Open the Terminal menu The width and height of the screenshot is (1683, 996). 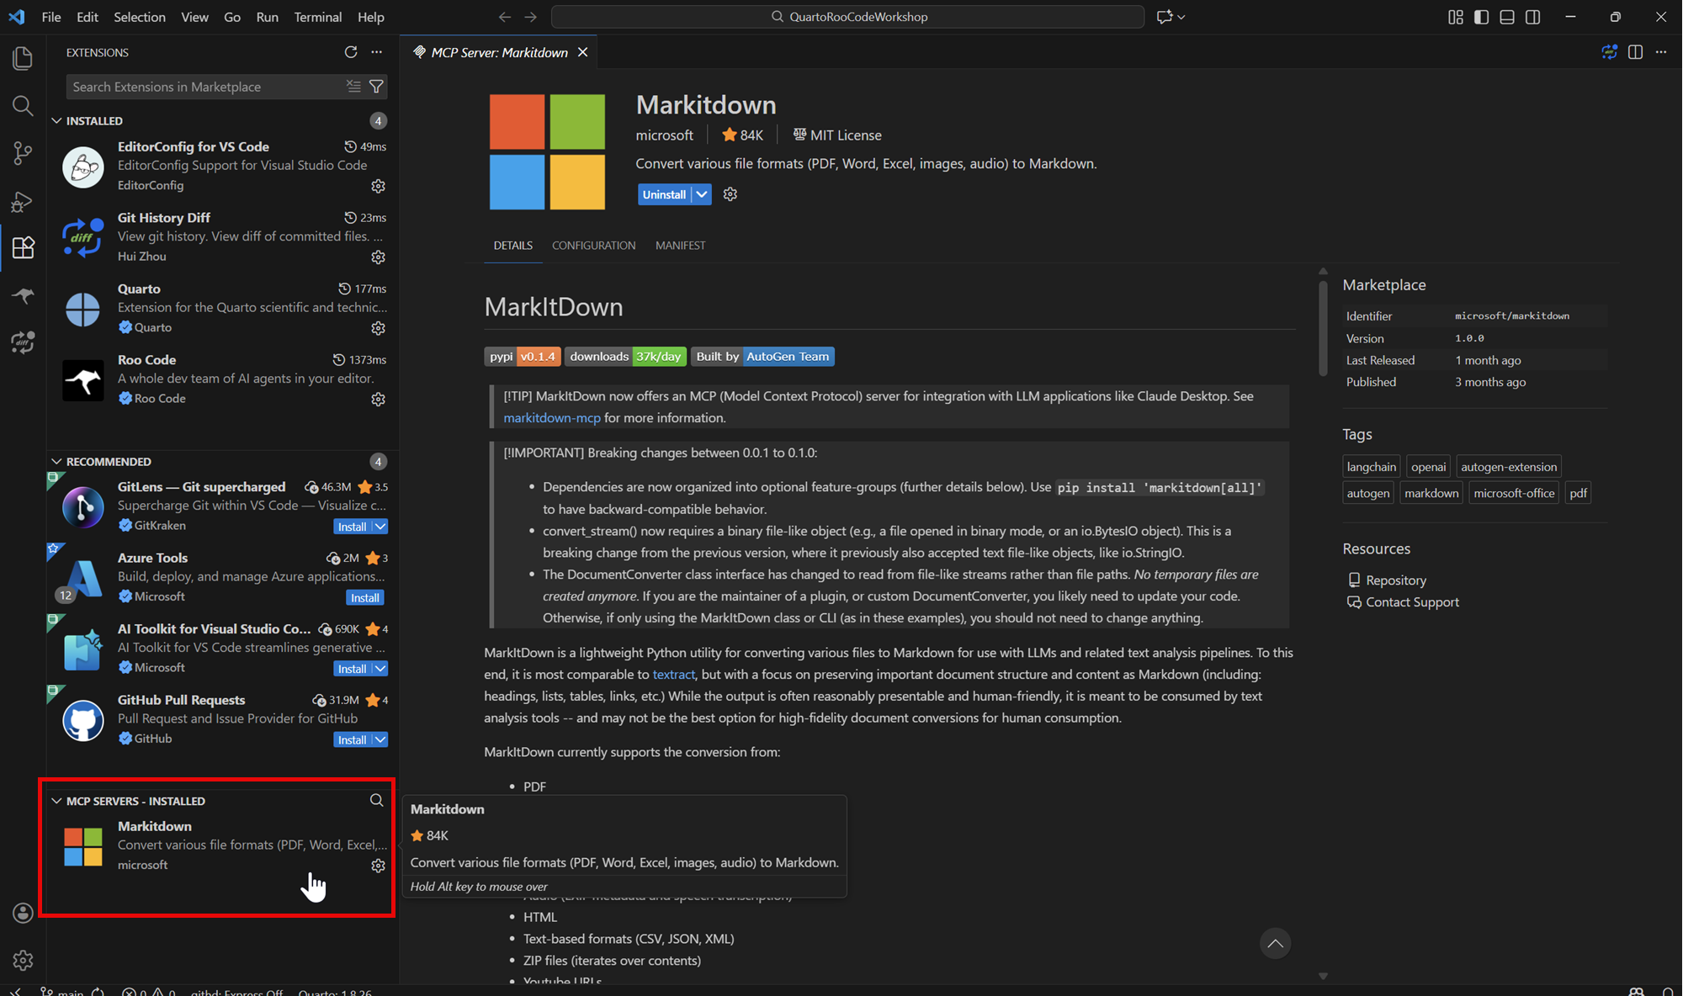click(x=317, y=17)
